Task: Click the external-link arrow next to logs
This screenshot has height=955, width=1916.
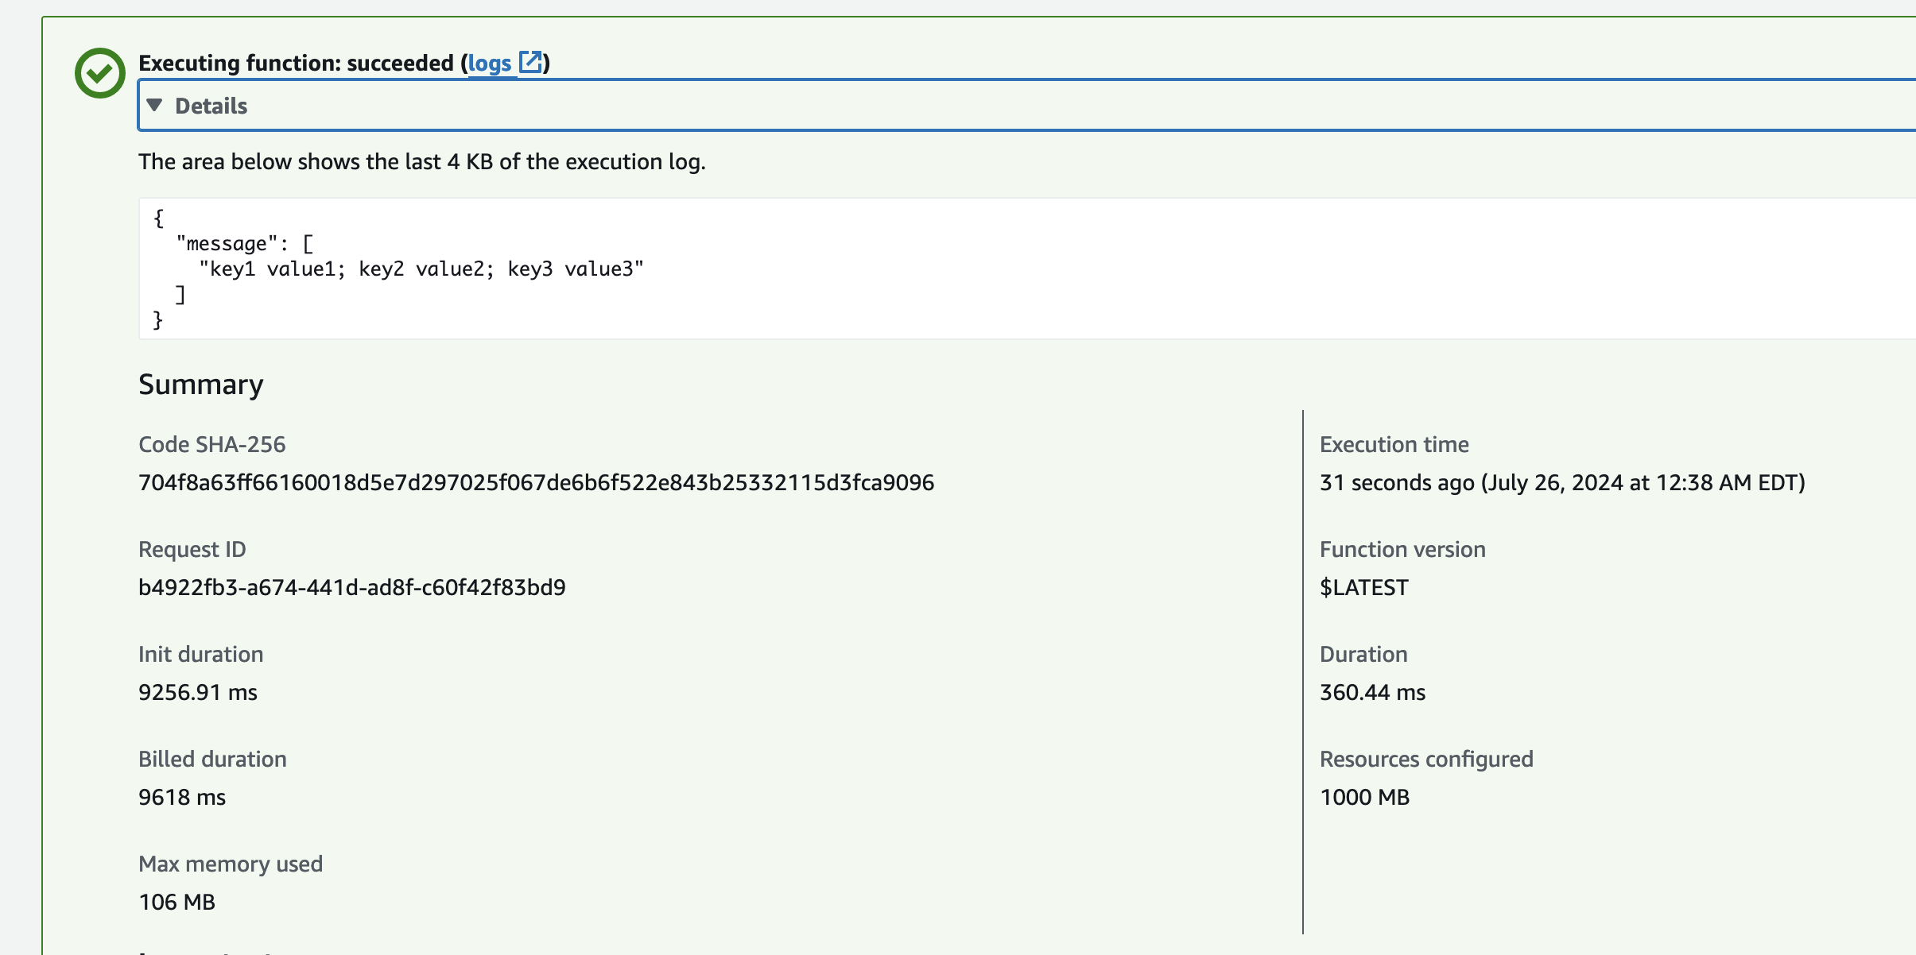Action: [530, 62]
